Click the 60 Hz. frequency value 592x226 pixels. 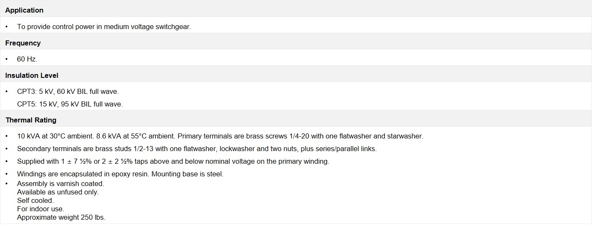click(x=27, y=59)
